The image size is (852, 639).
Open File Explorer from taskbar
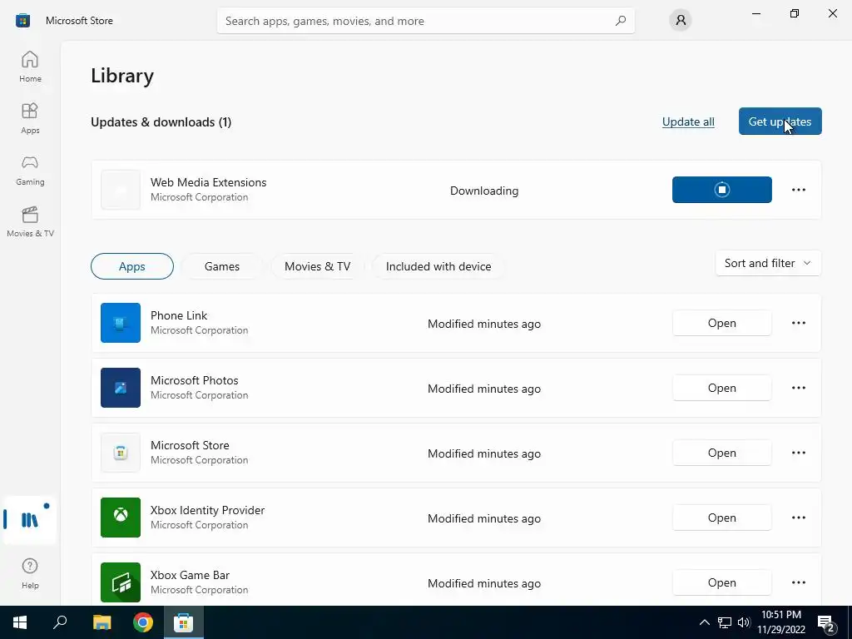[102, 622]
